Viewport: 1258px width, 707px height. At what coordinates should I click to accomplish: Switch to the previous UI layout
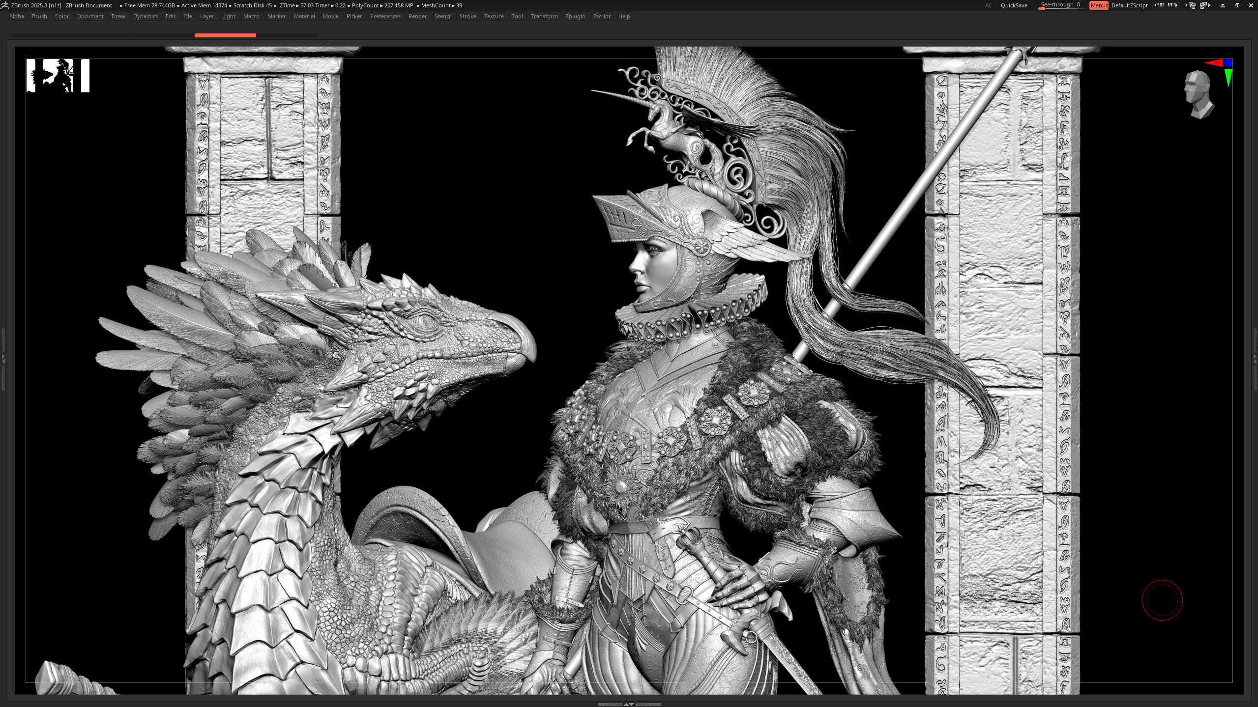pyautogui.click(x=1190, y=5)
